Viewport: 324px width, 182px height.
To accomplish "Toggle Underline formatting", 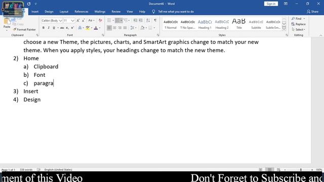I will [x=54, y=28].
